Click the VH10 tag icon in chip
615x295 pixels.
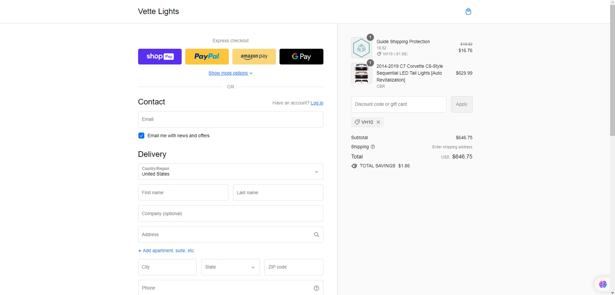coord(357,122)
